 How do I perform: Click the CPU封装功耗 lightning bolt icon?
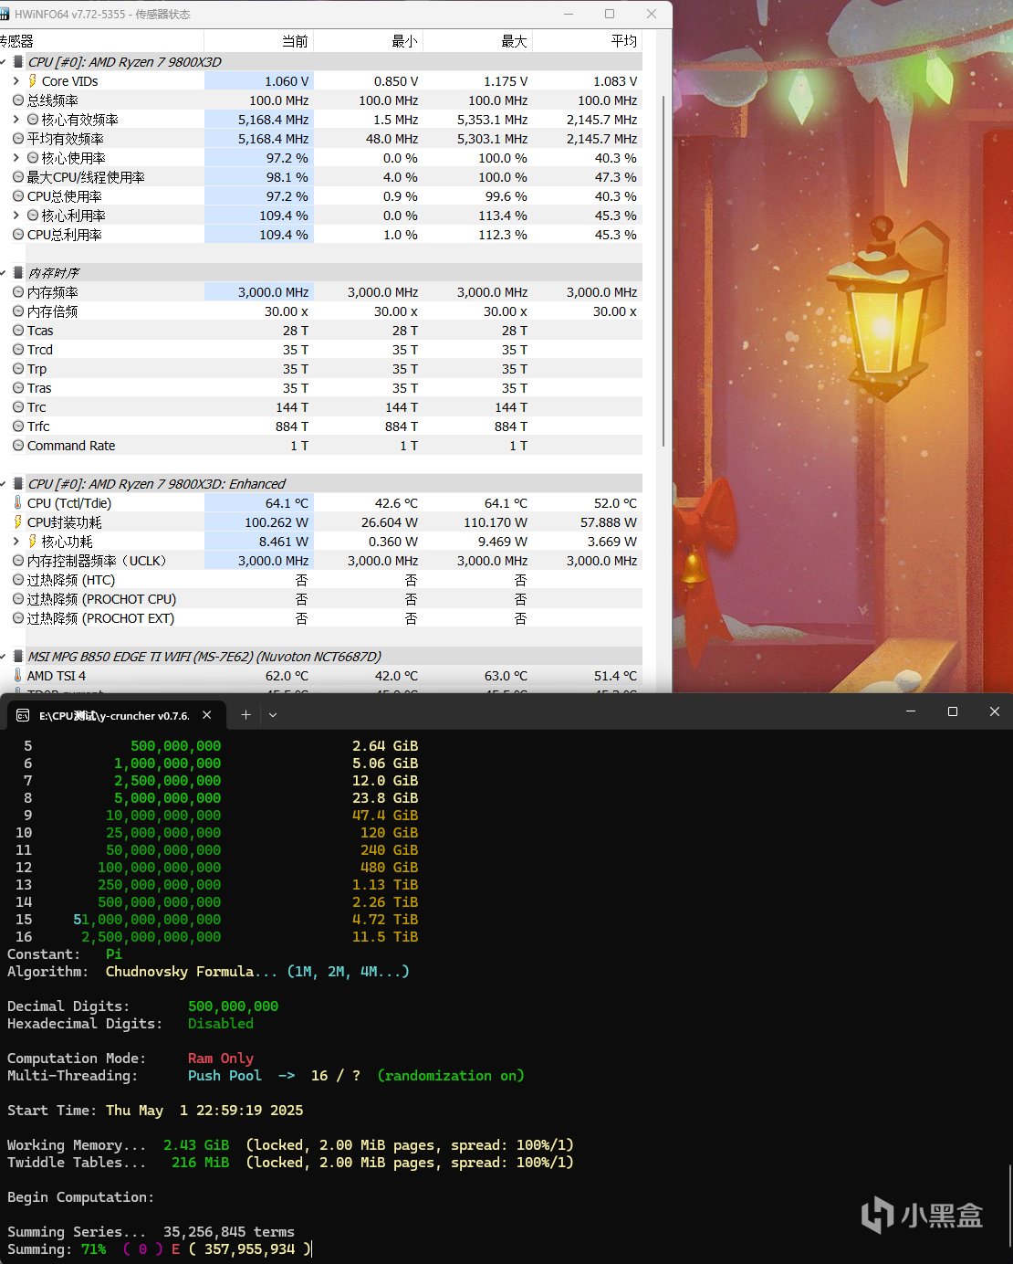click(18, 522)
